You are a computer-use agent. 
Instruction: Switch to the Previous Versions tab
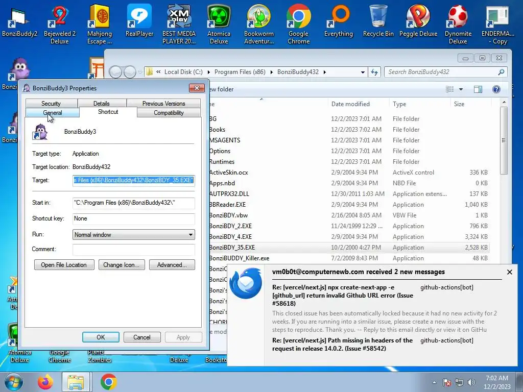(x=163, y=103)
